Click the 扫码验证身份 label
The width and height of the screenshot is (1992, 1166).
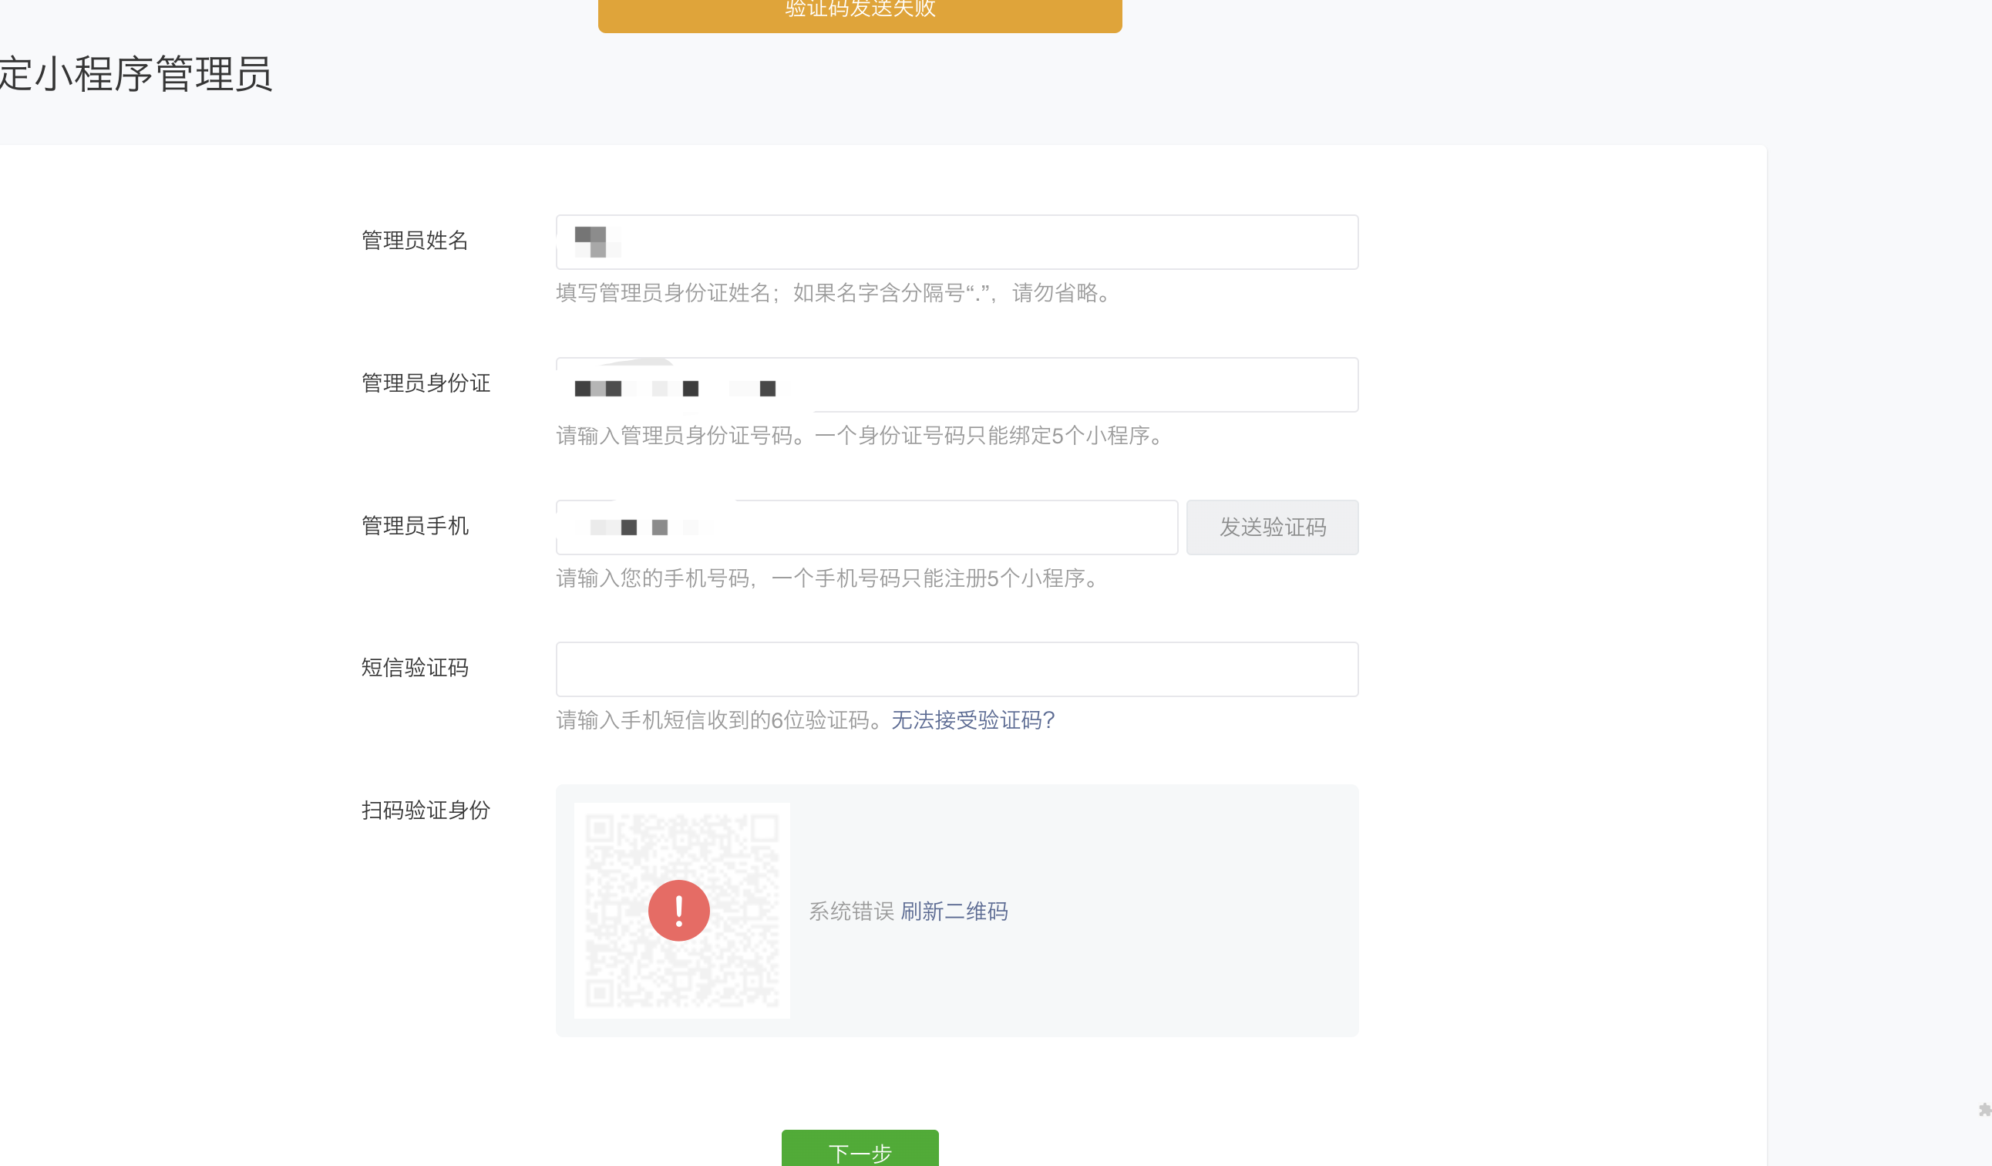pos(426,810)
